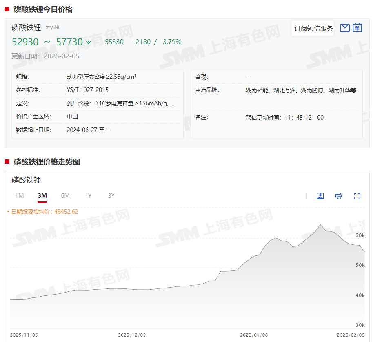Screen dimensions: 373x342
Task: Show the 1Y price trend
Action: click(x=88, y=196)
